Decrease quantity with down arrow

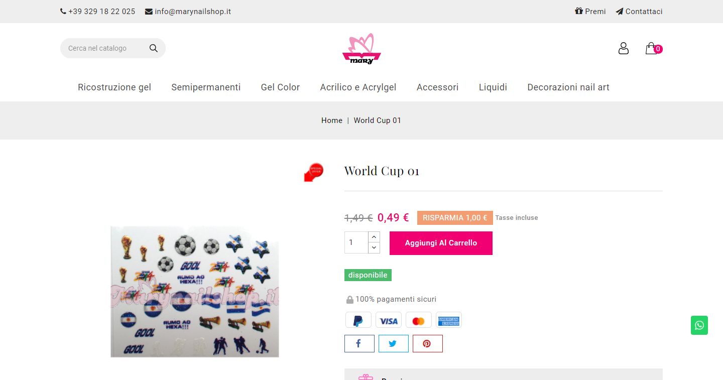coord(374,247)
